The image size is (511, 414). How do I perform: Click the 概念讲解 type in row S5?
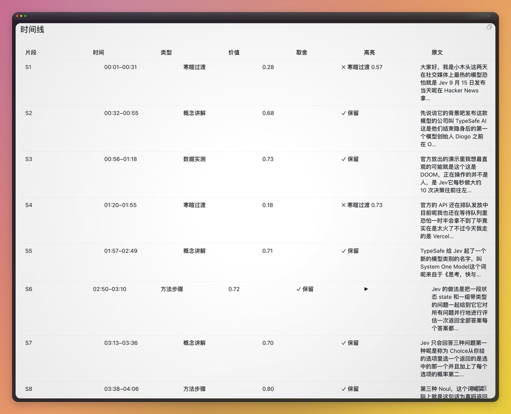[x=195, y=251]
